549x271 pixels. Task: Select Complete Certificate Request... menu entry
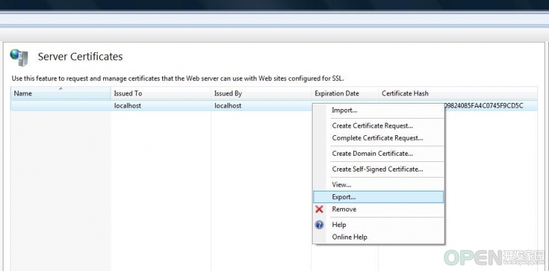[379, 138]
